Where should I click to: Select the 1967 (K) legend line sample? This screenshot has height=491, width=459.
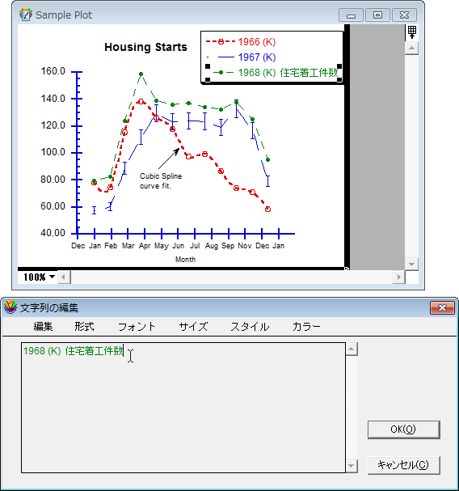[226, 57]
